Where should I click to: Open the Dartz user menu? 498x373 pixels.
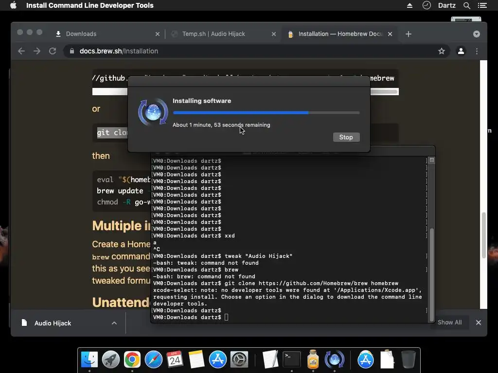[x=447, y=5]
